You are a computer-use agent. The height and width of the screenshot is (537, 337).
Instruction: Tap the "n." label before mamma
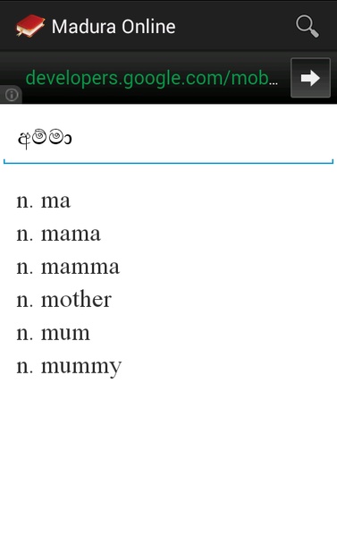(25, 267)
